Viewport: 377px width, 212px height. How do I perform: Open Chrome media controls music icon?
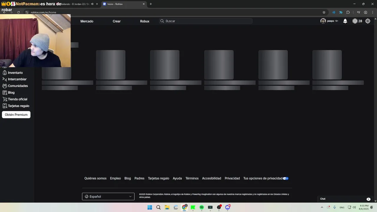tap(358, 12)
